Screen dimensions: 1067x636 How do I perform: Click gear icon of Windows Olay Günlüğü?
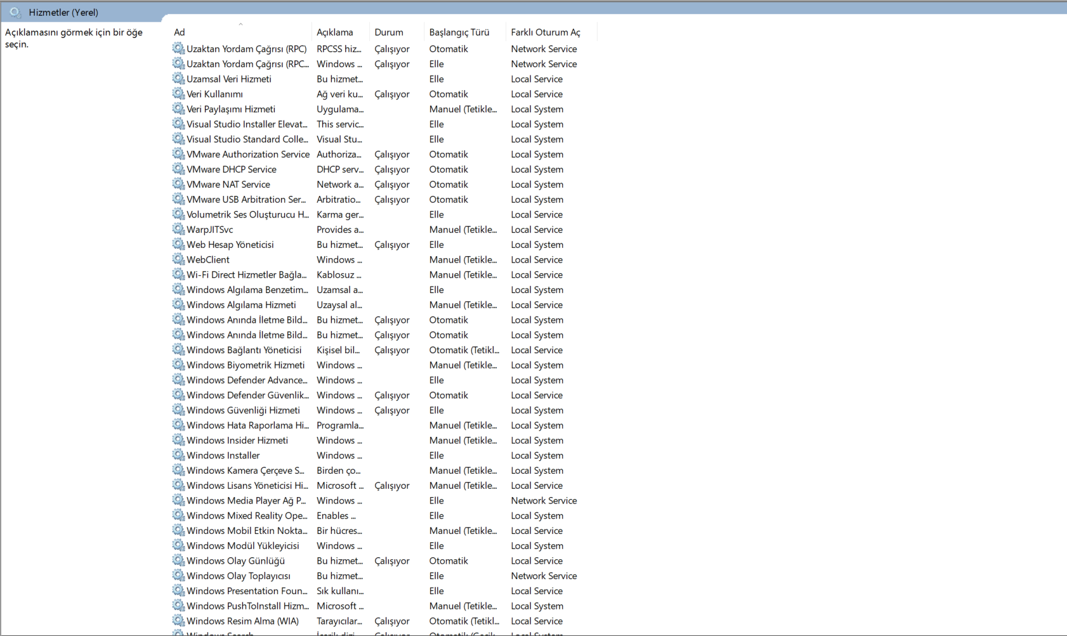point(178,561)
